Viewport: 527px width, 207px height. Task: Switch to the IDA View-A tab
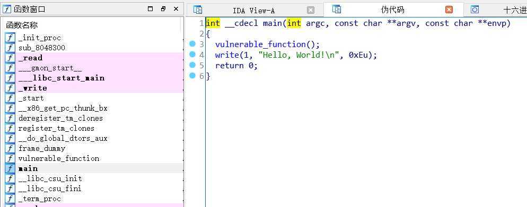(x=254, y=11)
